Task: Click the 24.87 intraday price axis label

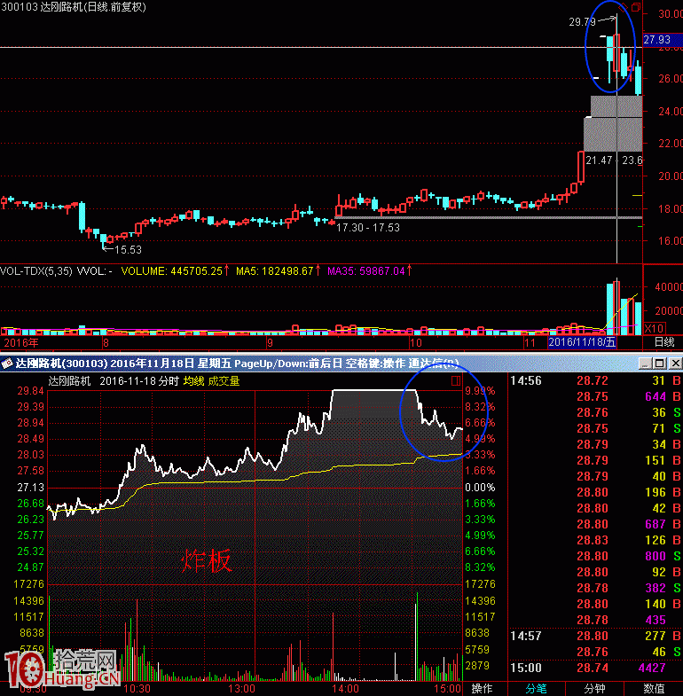Action: (x=31, y=567)
